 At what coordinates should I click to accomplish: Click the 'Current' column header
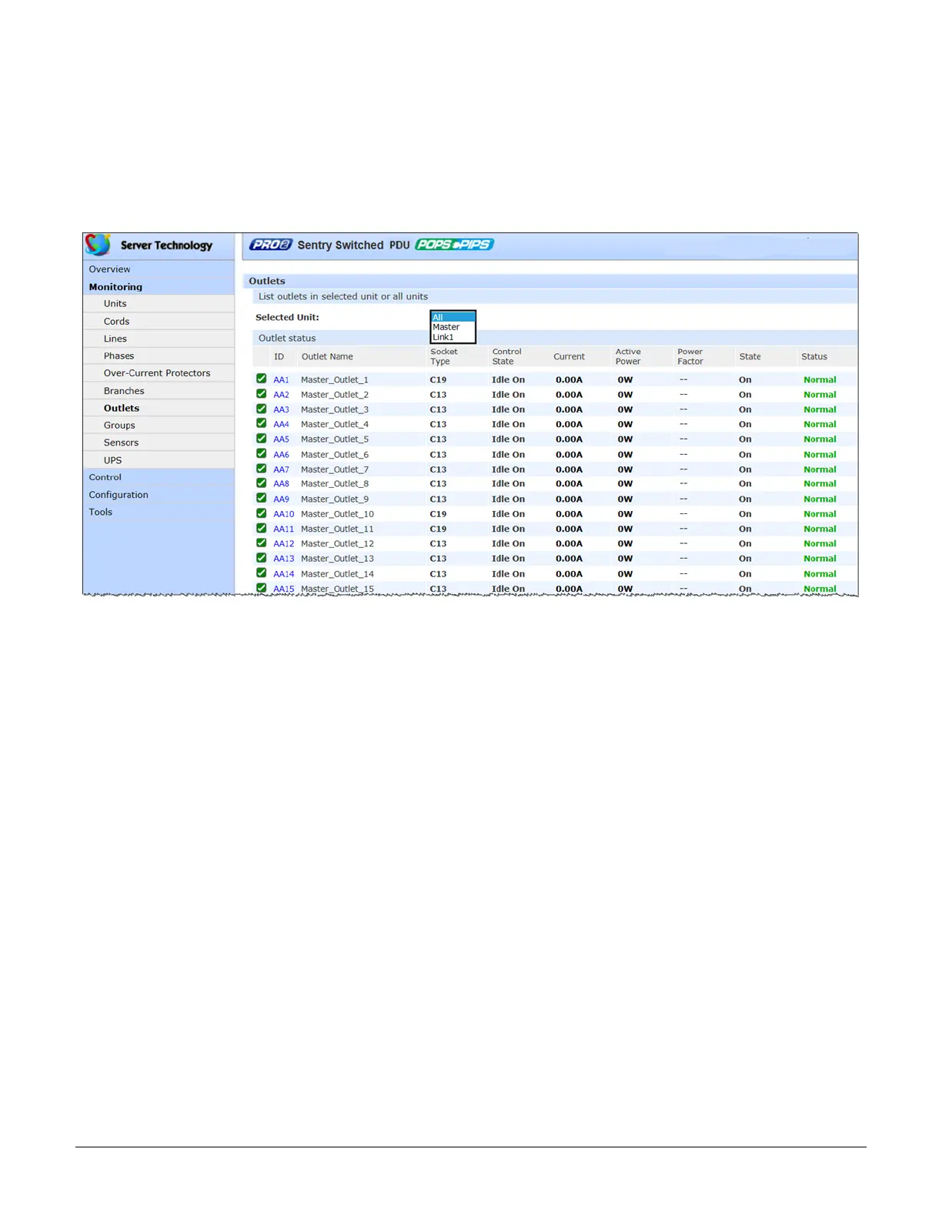point(570,357)
